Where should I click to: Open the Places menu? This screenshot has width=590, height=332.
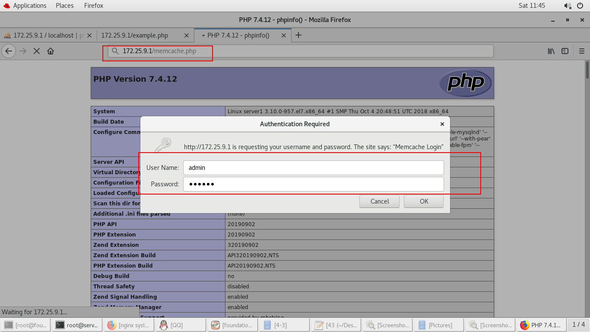click(x=64, y=6)
